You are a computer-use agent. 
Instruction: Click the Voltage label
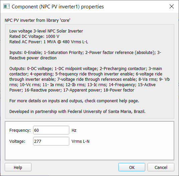[x=17, y=141]
